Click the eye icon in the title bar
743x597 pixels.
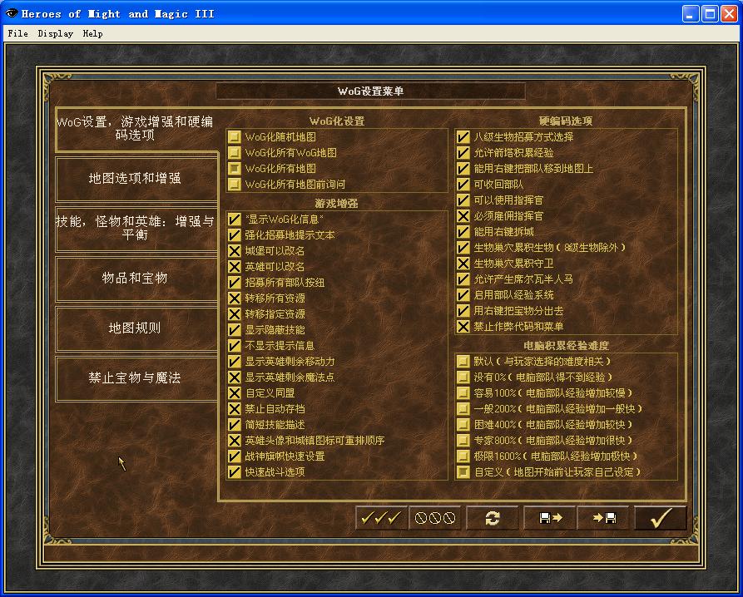click(x=12, y=13)
